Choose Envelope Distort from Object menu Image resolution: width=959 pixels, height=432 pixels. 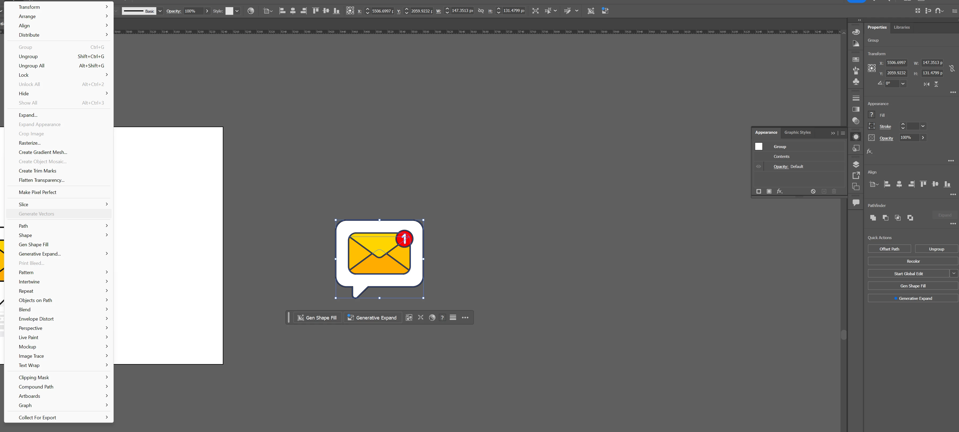tap(36, 319)
